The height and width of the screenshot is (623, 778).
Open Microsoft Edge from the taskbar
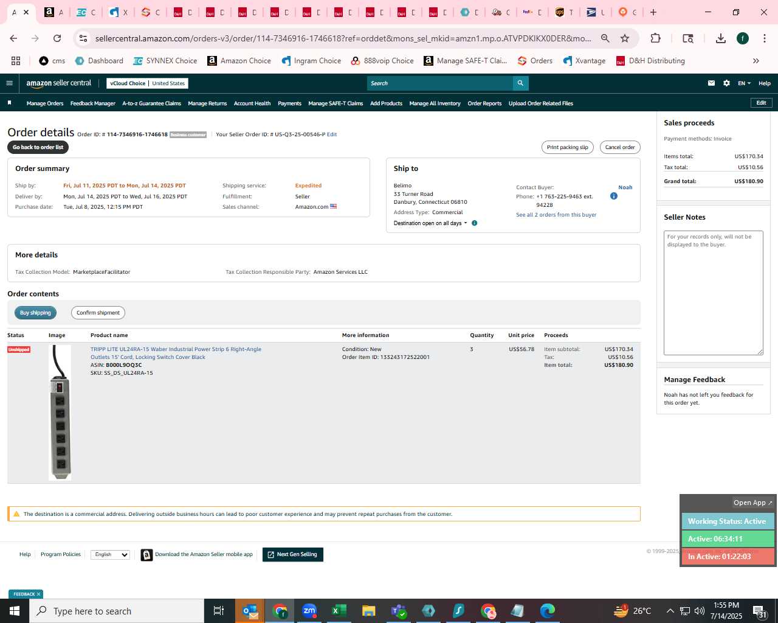[x=548, y=611]
